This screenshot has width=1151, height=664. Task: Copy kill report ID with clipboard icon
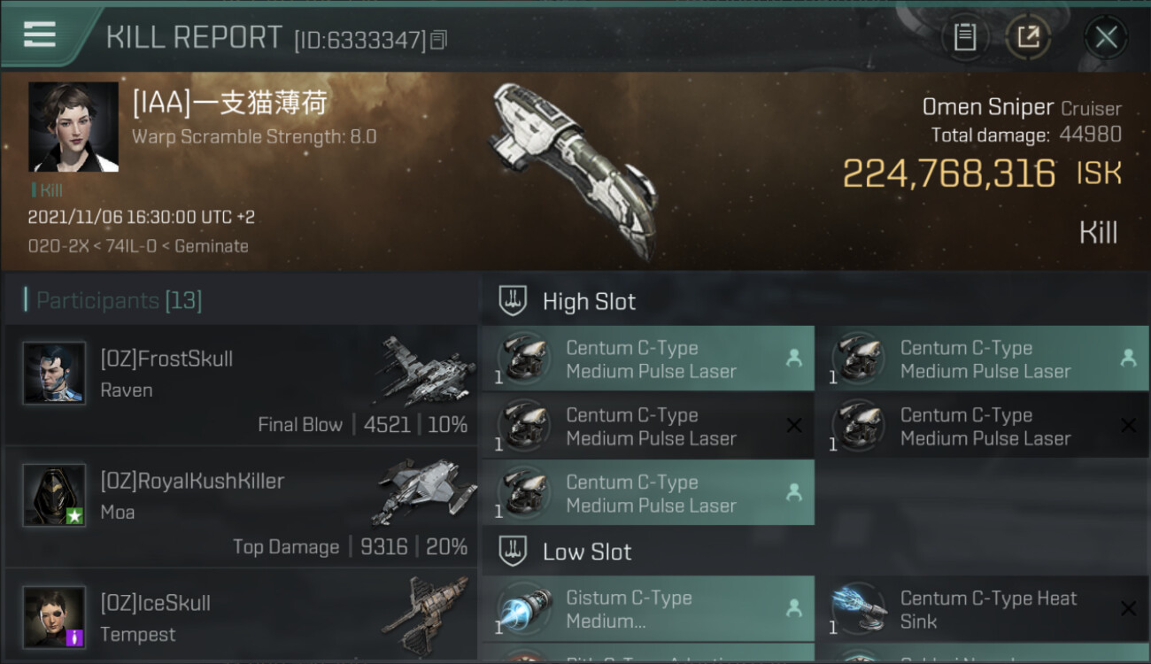point(439,40)
